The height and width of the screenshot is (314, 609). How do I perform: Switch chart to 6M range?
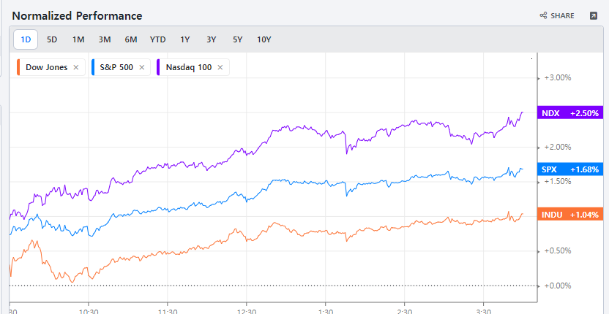click(x=131, y=39)
